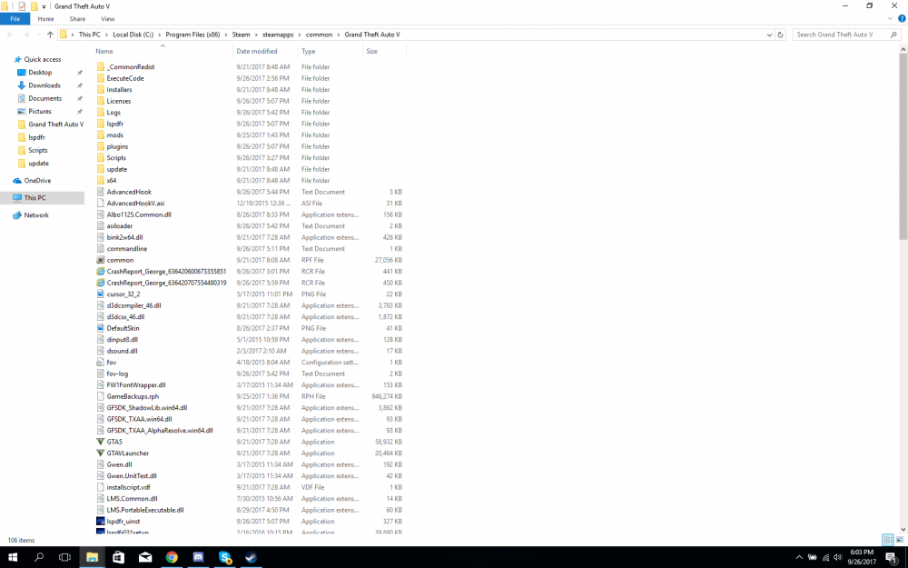Expand the ribbon chevron
The width and height of the screenshot is (908, 568).
tap(890, 18)
